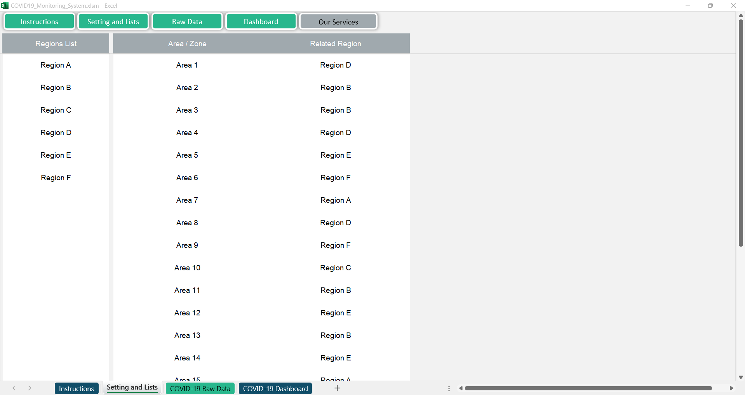The height and width of the screenshot is (395, 745).
Task: Click the scroll down arrow of the vertical scrollbar
Action: 741,377
